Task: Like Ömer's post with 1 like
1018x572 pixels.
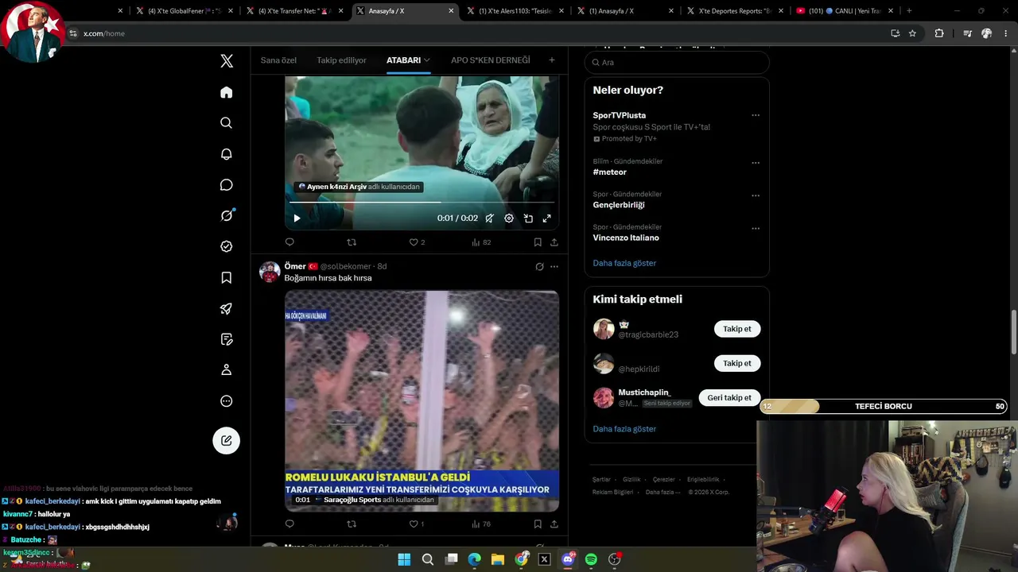Action: [417, 524]
